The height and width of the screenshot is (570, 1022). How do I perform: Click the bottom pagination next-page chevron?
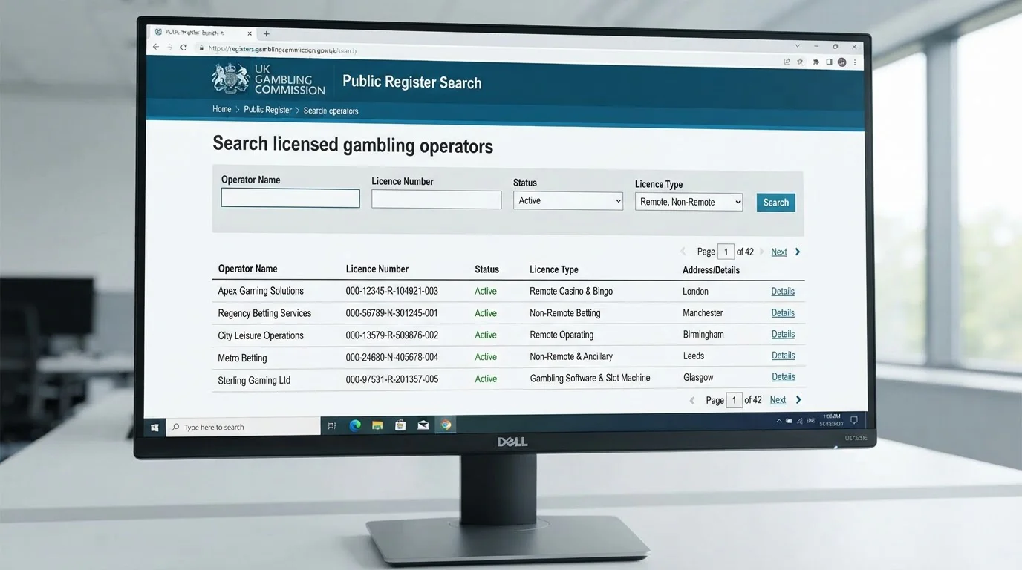click(798, 399)
